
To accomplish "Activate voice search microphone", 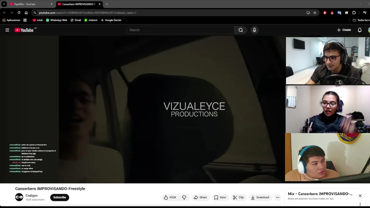I will coord(254,30).
